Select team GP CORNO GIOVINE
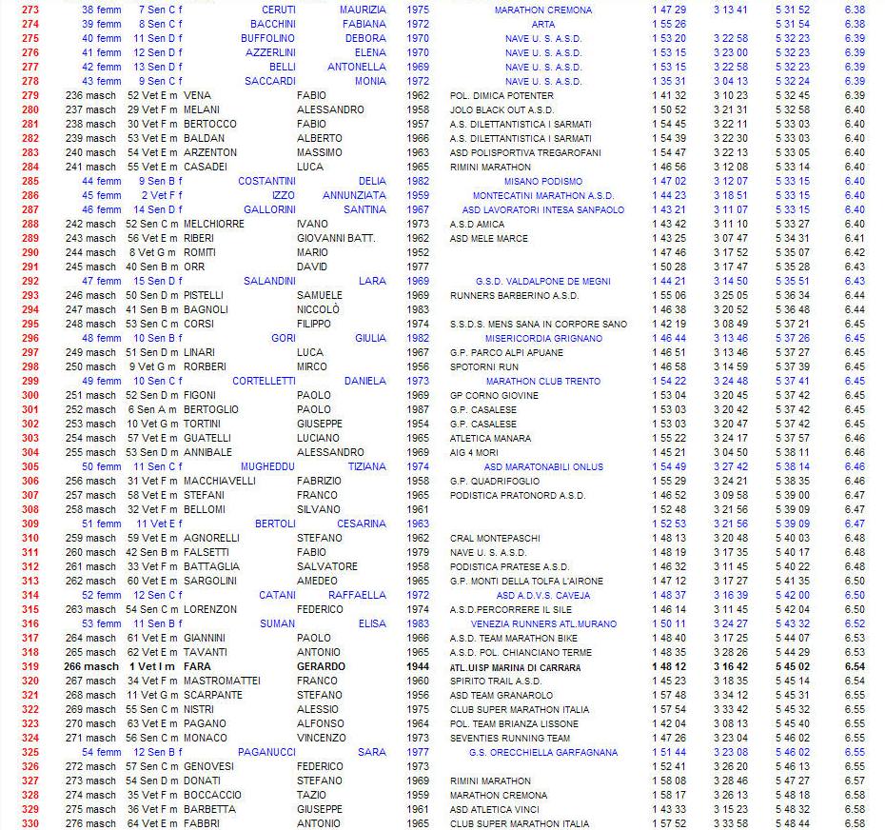The width and height of the screenshot is (885, 830). pyautogui.click(x=494, y=396)
